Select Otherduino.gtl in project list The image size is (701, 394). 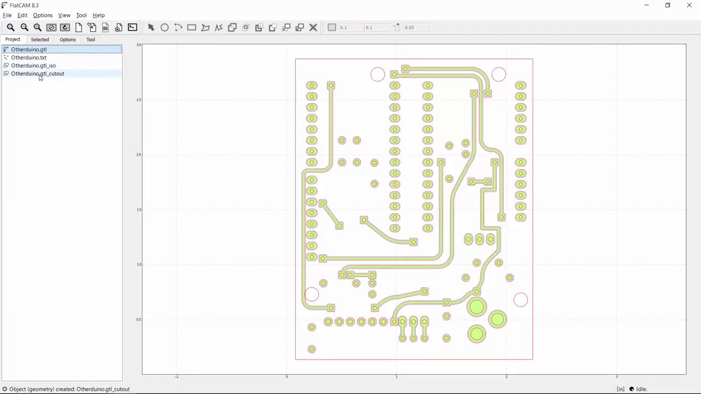[62, 49]
